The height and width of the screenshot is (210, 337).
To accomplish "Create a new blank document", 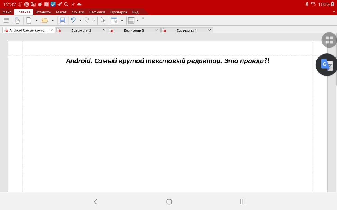I will pos(29,20).
